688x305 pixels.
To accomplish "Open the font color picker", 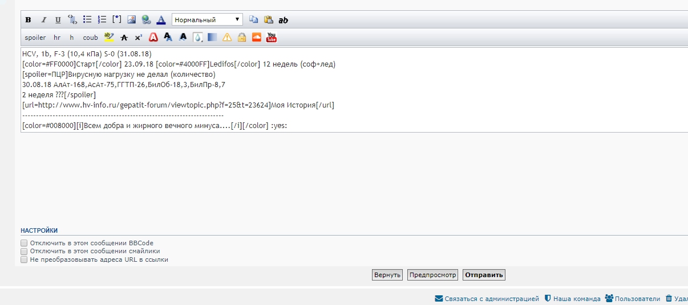I will point(161,20).
